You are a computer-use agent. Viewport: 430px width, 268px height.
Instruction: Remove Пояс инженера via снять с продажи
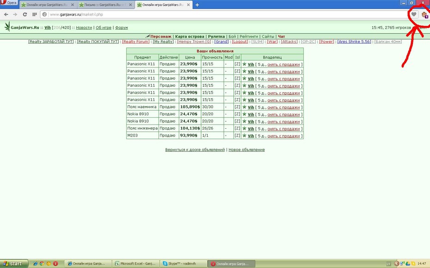(x=283, y=129)
